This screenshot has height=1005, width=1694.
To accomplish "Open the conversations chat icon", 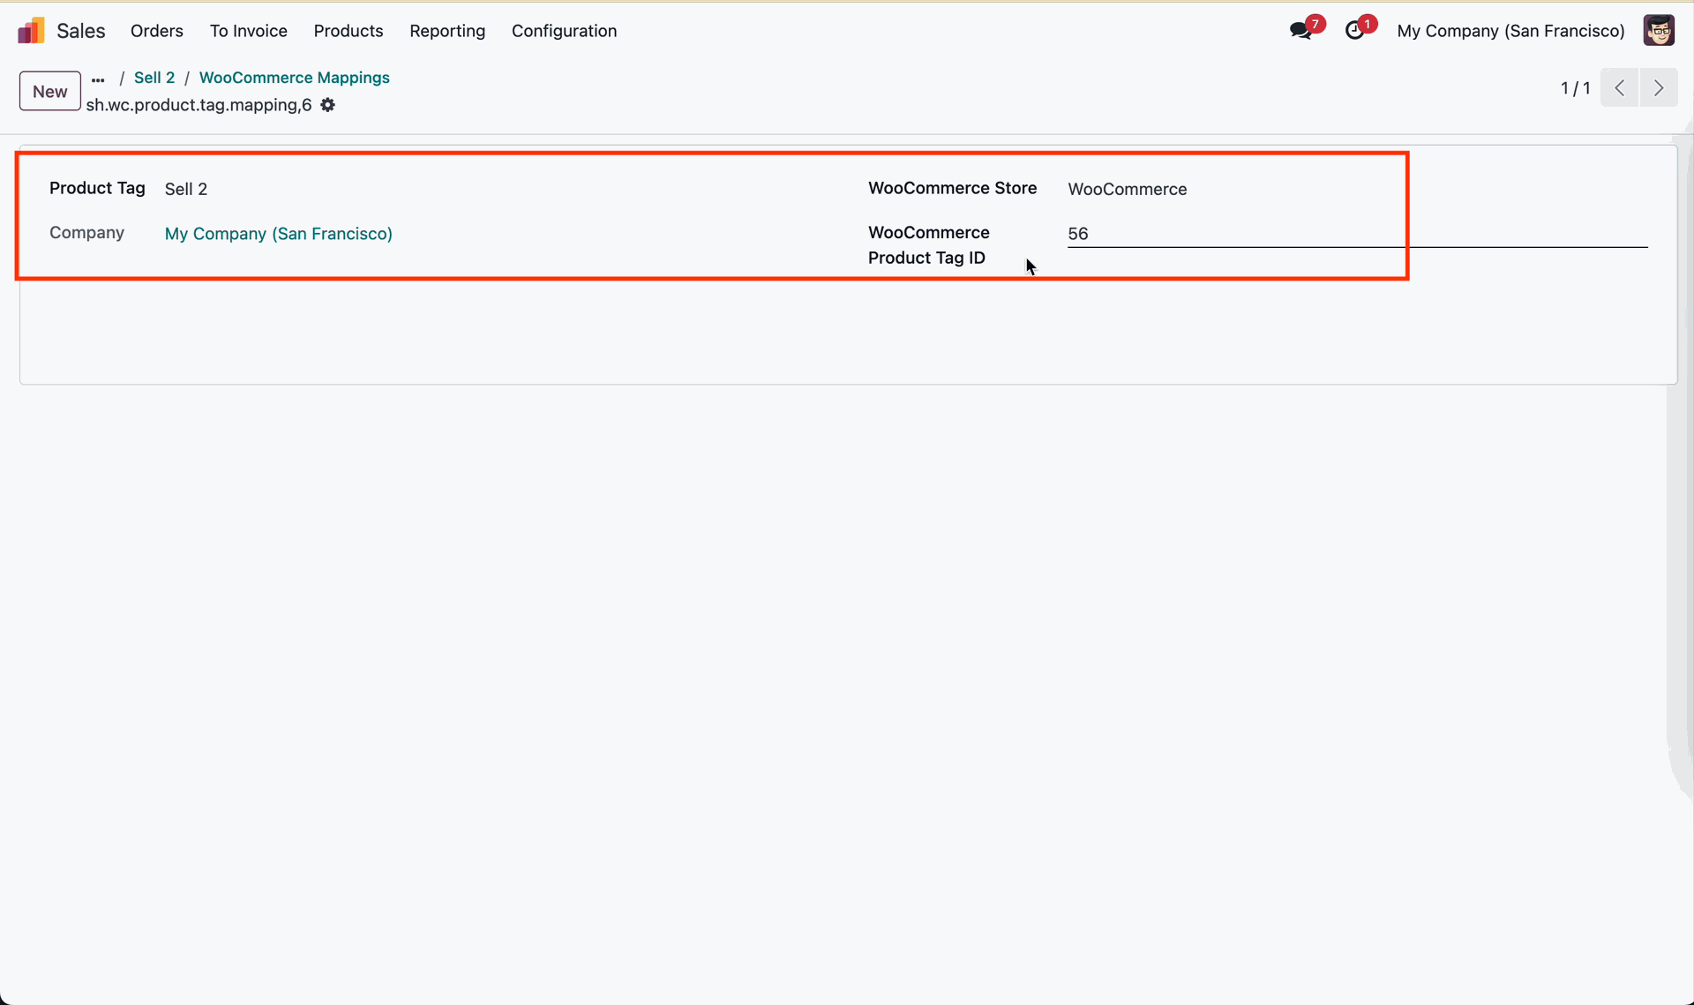I will click(1300, 31).
